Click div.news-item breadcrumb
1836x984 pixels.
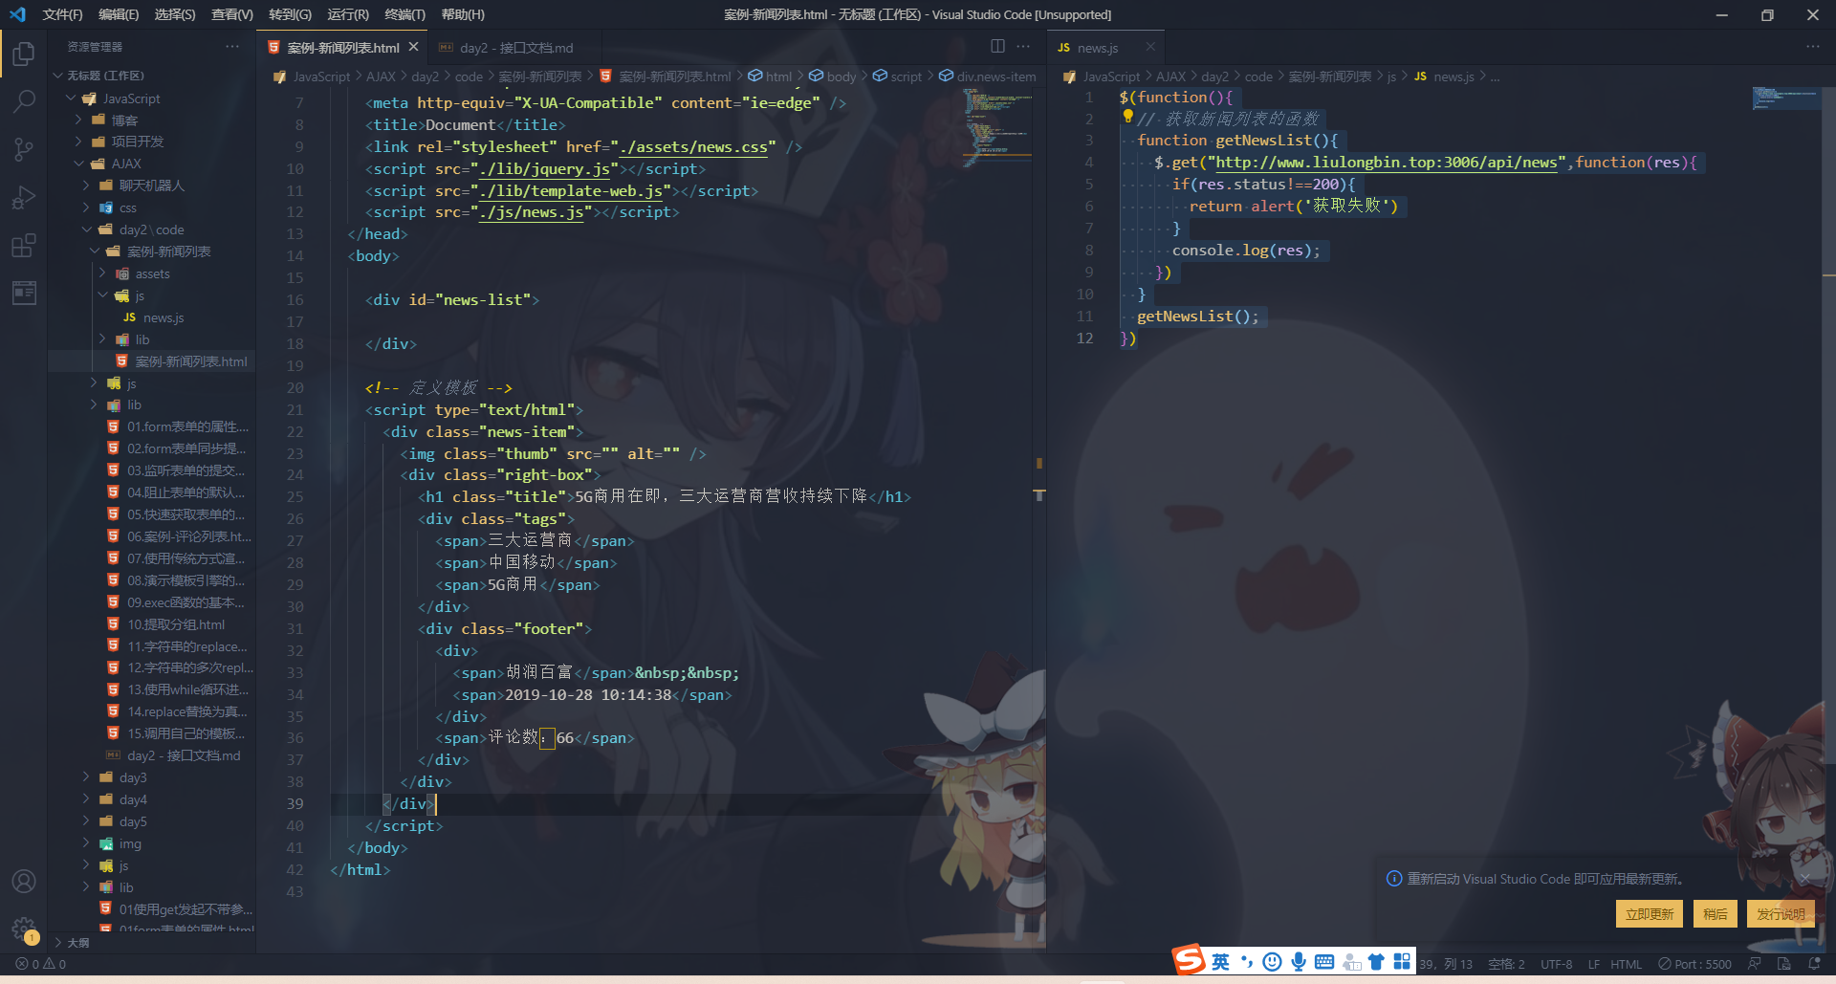pos(988,77)
